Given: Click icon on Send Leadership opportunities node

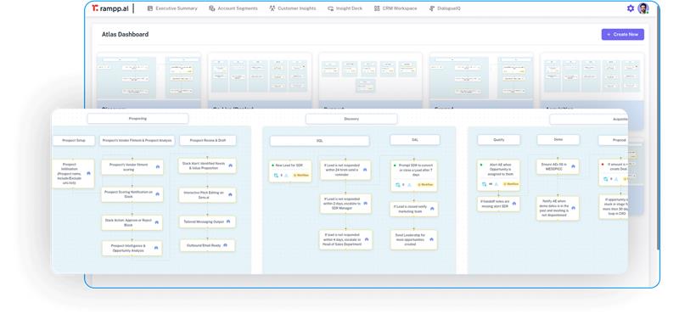Looking at the screenshot, I should click(431, 239).
